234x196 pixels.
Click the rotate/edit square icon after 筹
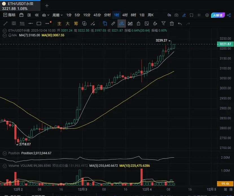coord(84,24)
